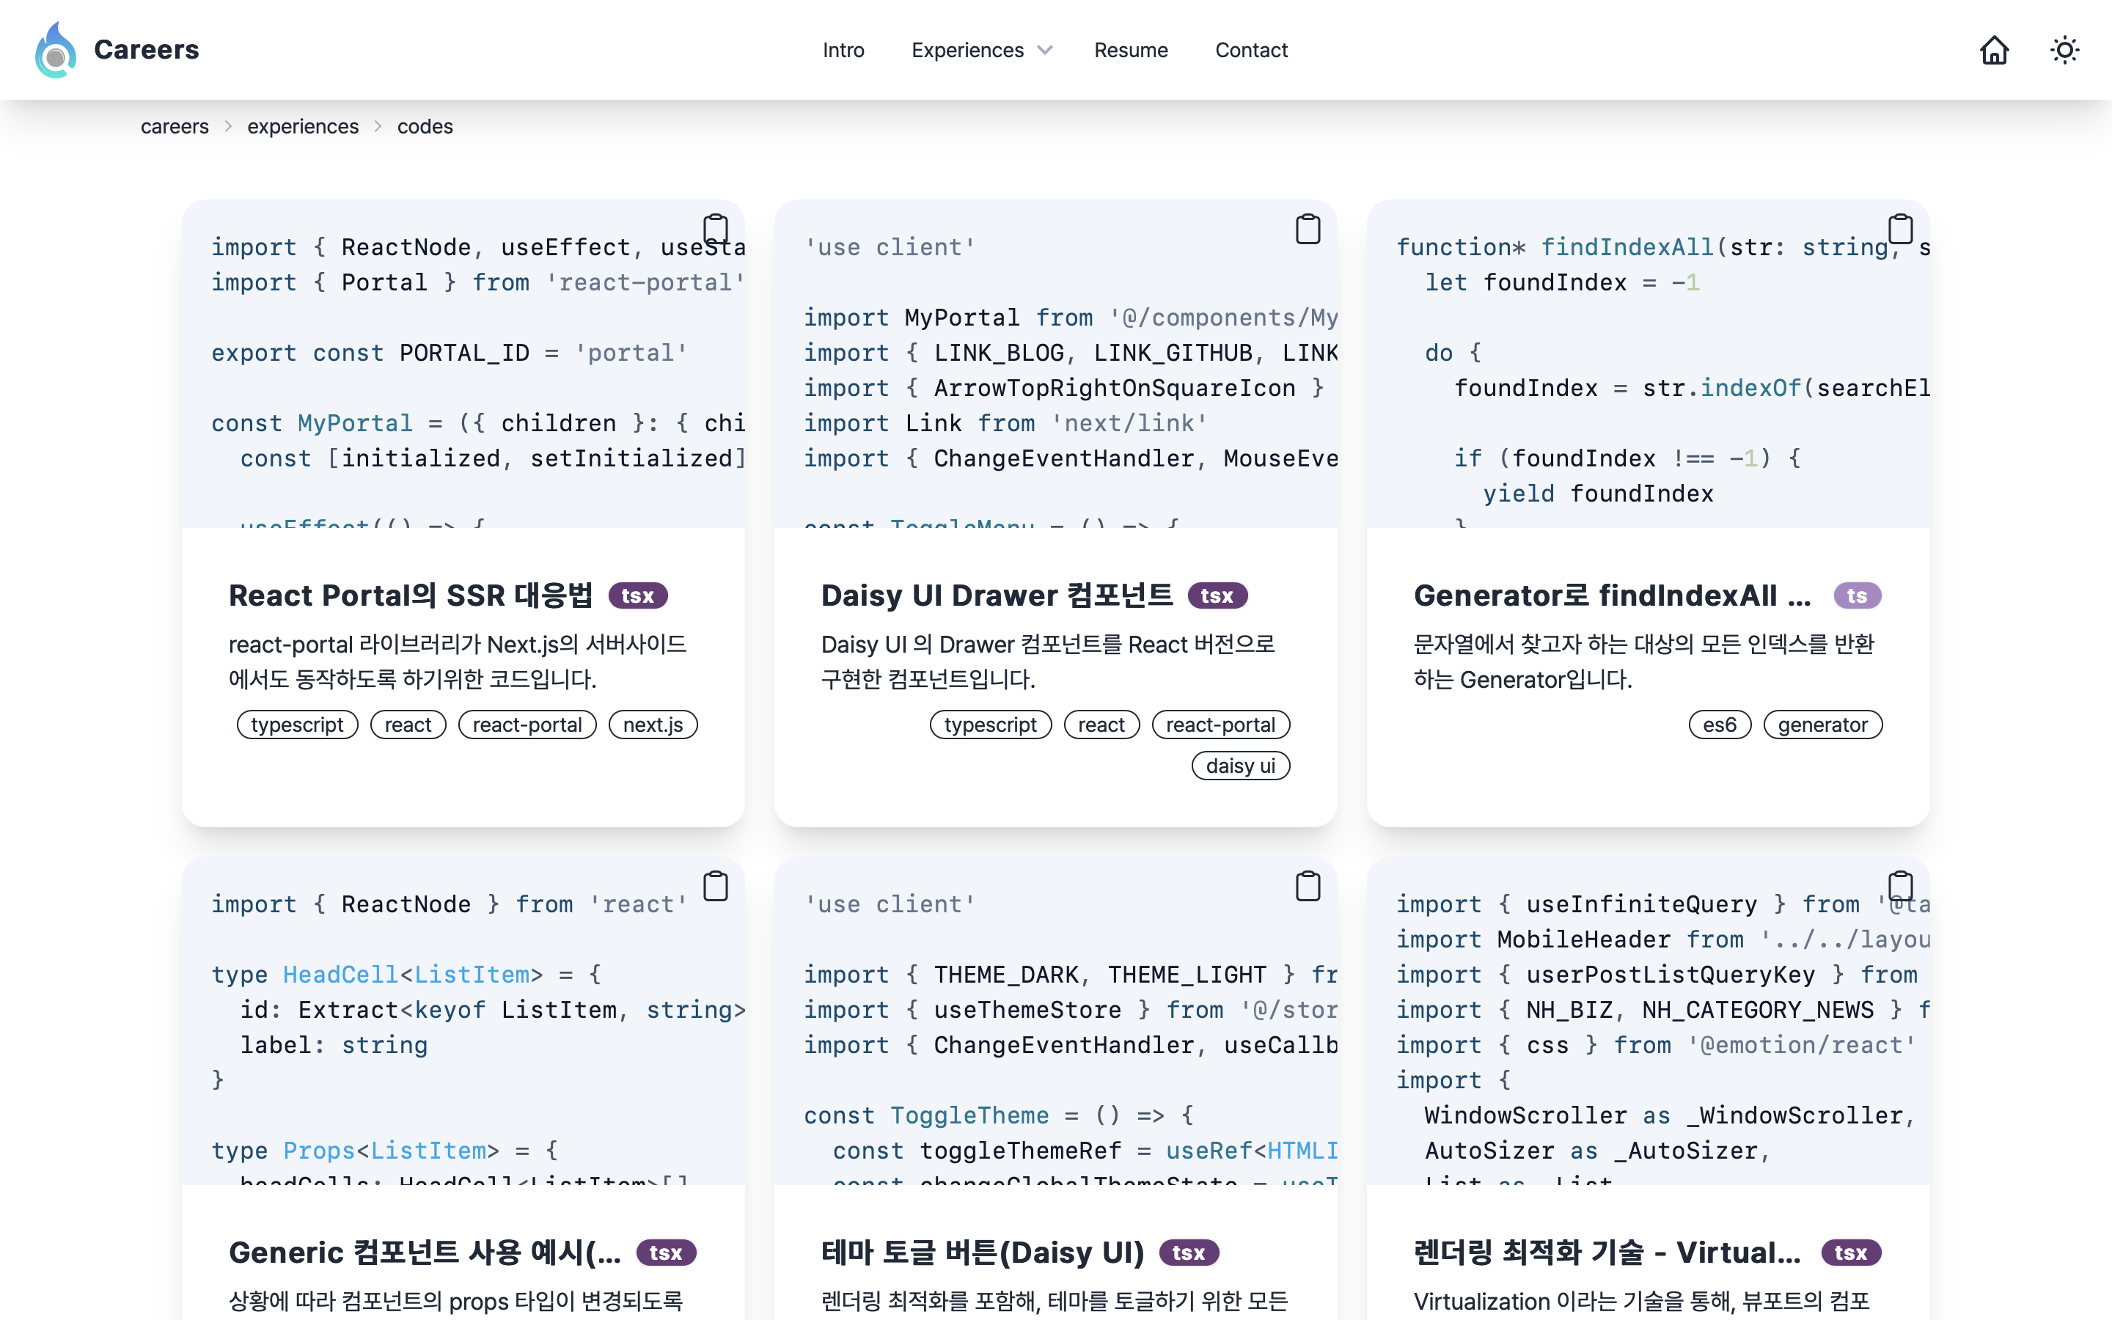2112x1320 pixels.
Task: Copy code of theme toggle button card
Action: (x=1308, y=886)
